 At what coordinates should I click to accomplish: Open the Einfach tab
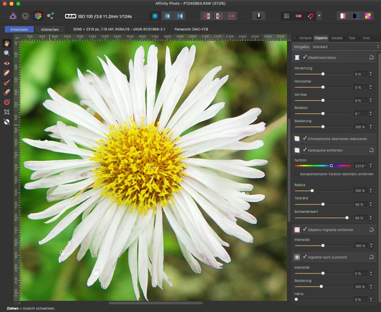pyautogui.click(x=305, y=38)
